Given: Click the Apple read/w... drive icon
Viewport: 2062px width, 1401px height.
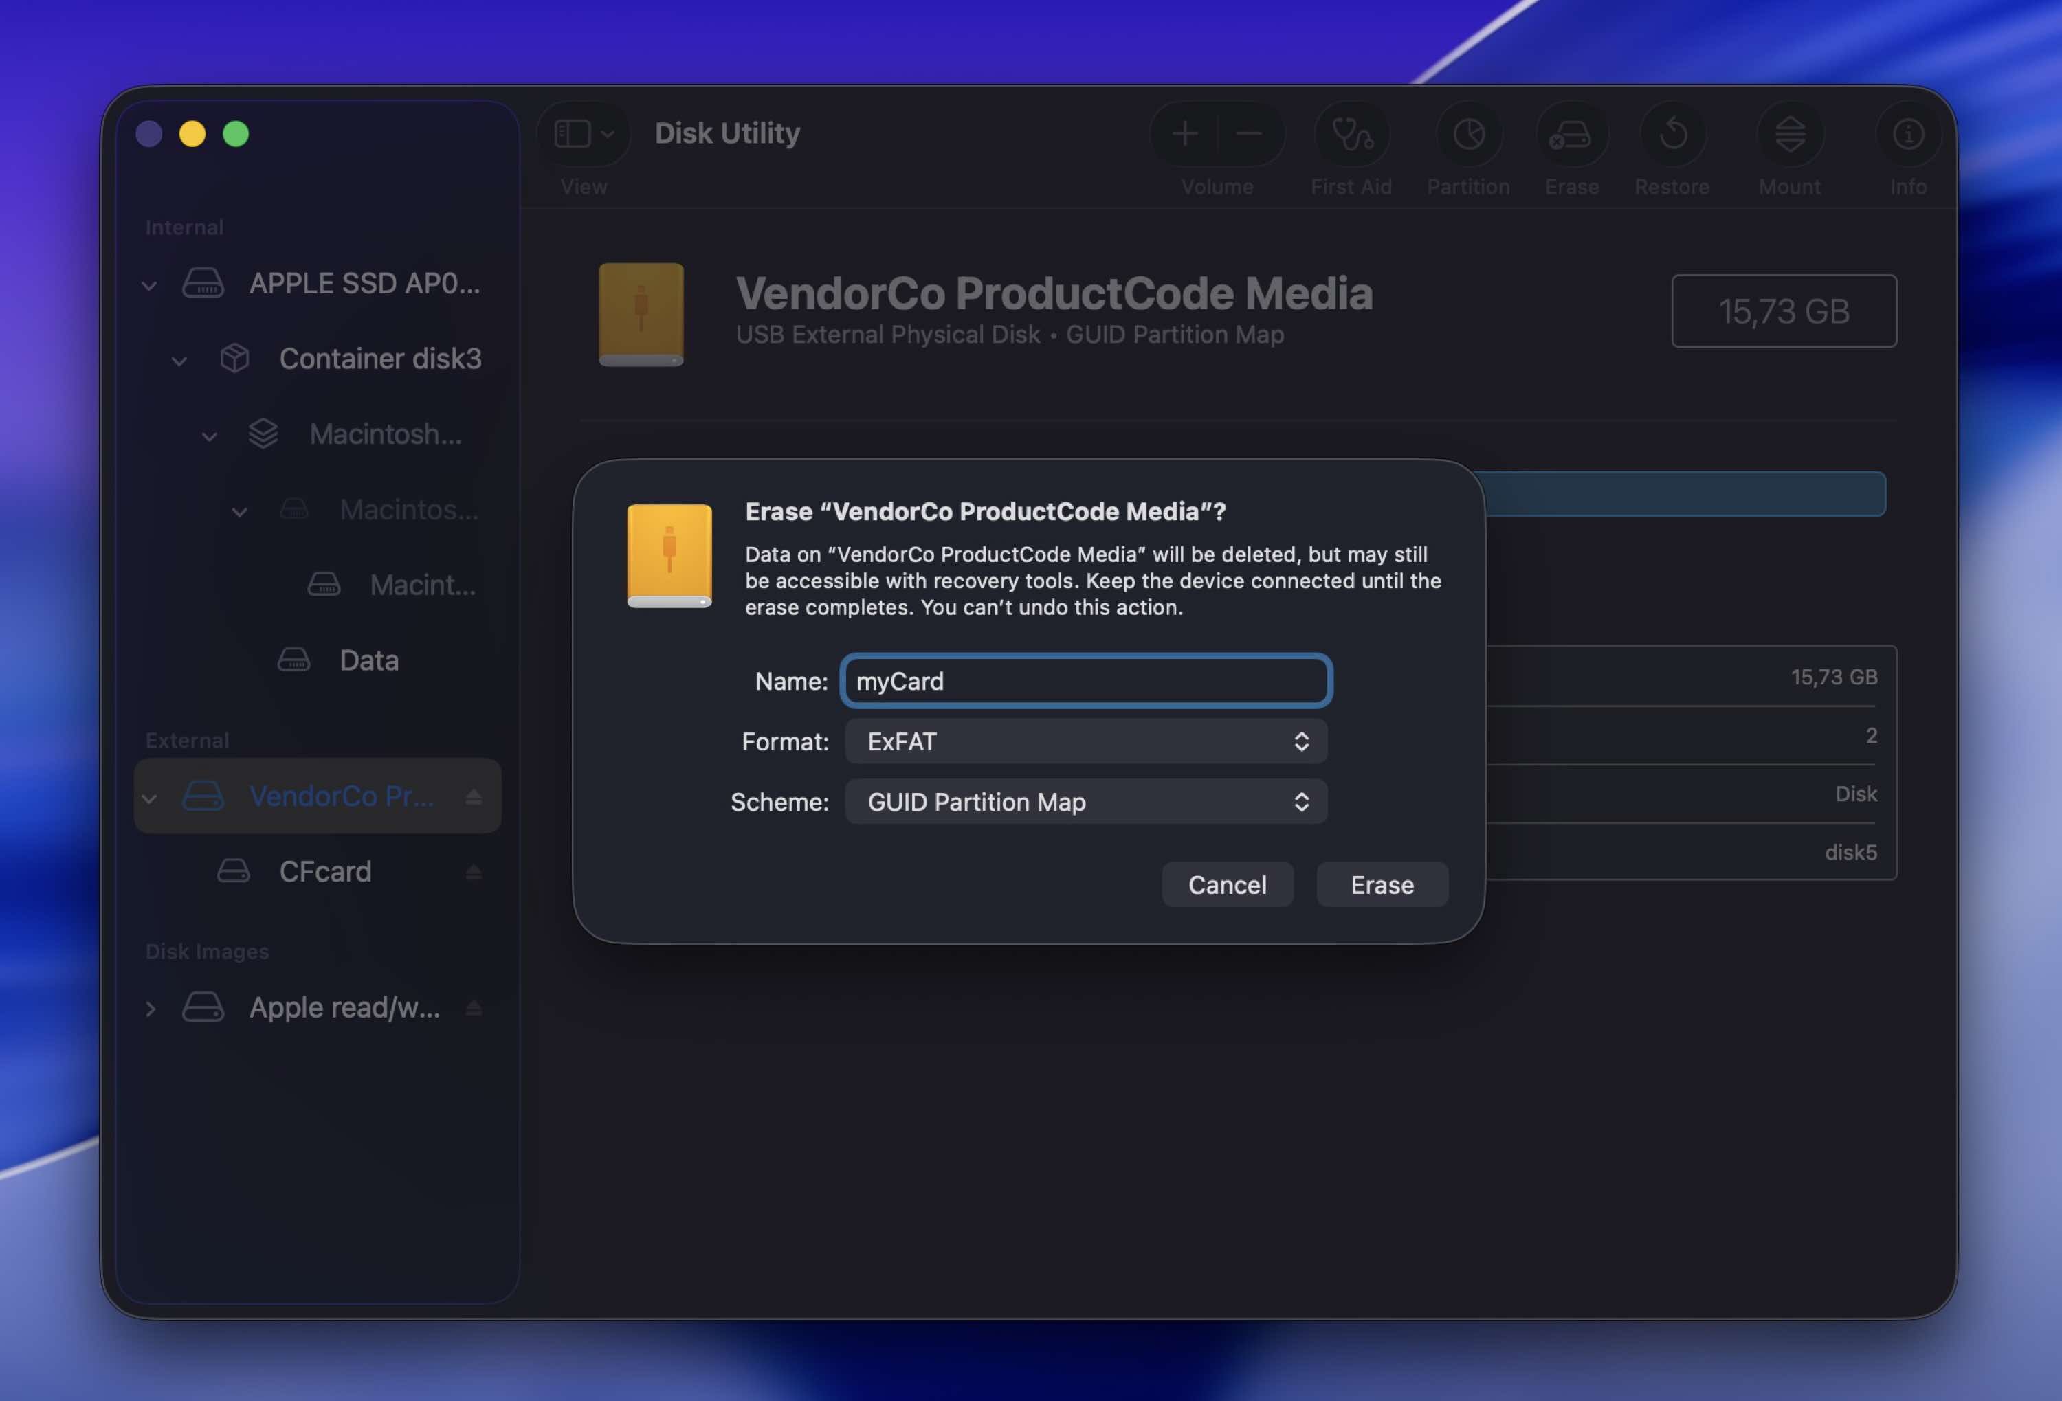Looking at the screenshot, I should point(203,1007).
